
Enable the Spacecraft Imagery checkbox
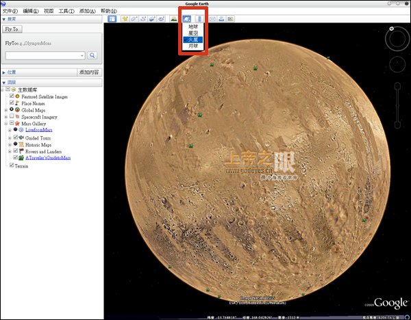click(x=12, y=116)
